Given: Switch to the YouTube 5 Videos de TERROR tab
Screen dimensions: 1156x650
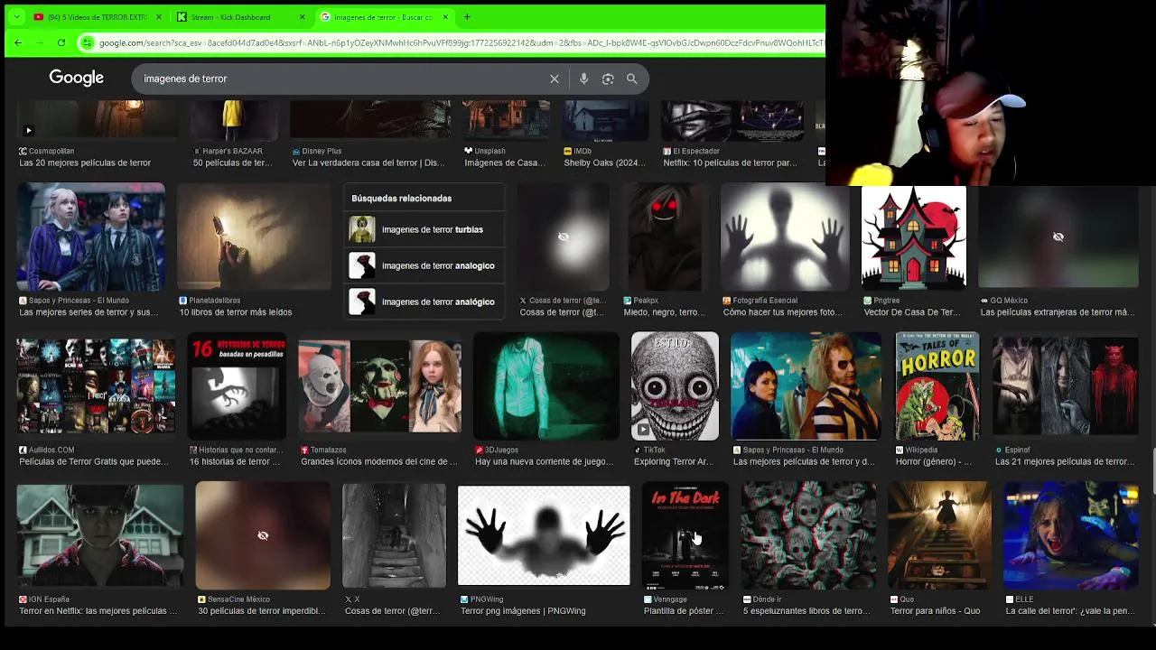Looking at the screenshot, I should (x=98, y=17).
